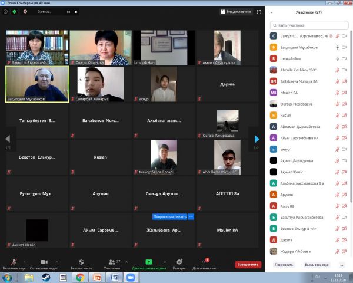Viewport: 353px width, 283px height.
Task: Click the Найти участника search field
Action: [x=309, y=25]
